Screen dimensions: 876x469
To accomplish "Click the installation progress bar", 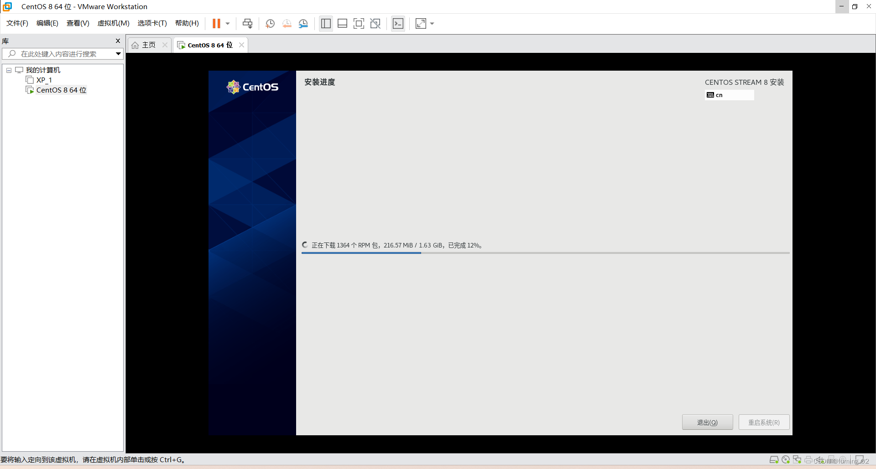I will click(545, 253).
